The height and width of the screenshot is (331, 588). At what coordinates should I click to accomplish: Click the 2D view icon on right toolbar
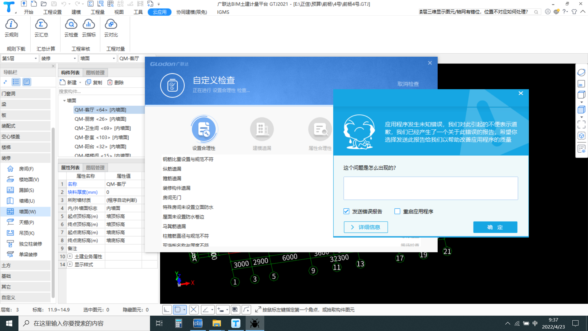click(x=581, y=84)
